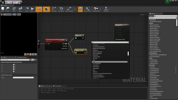Open Platform Stats from toolbar

87,9
